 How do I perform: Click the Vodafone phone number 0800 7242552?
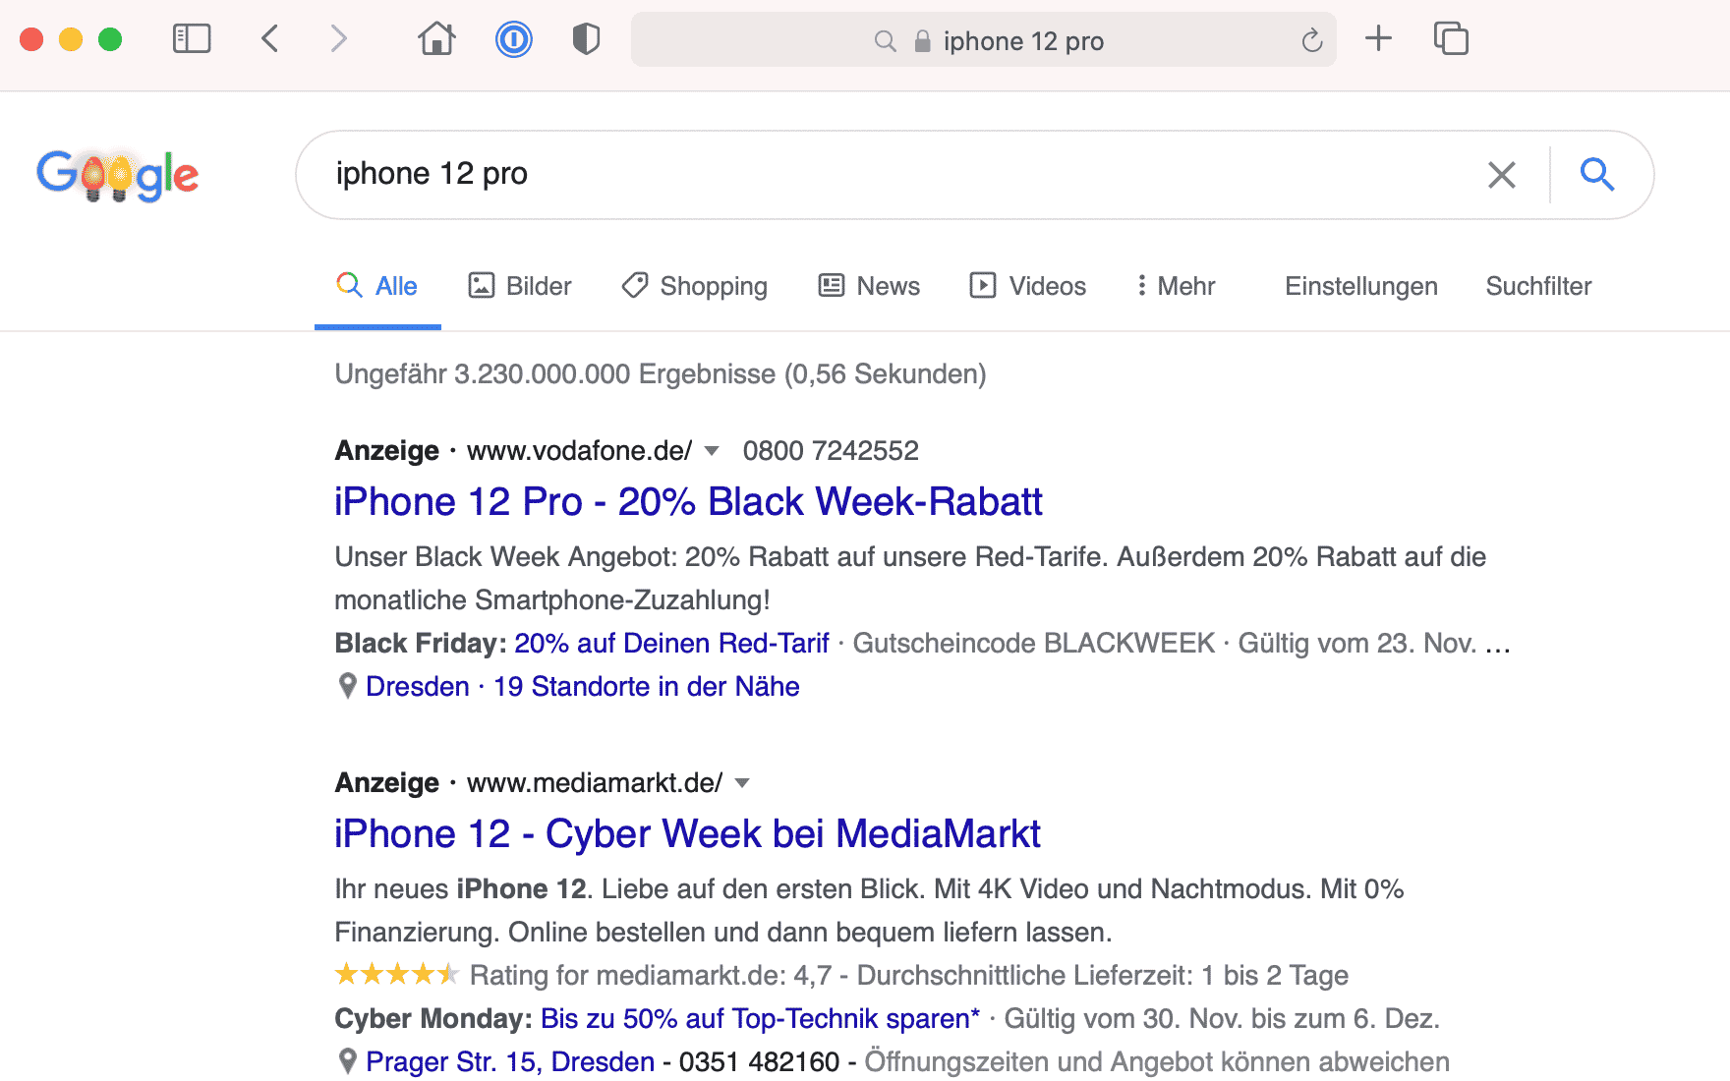click(x=831, y=451)
